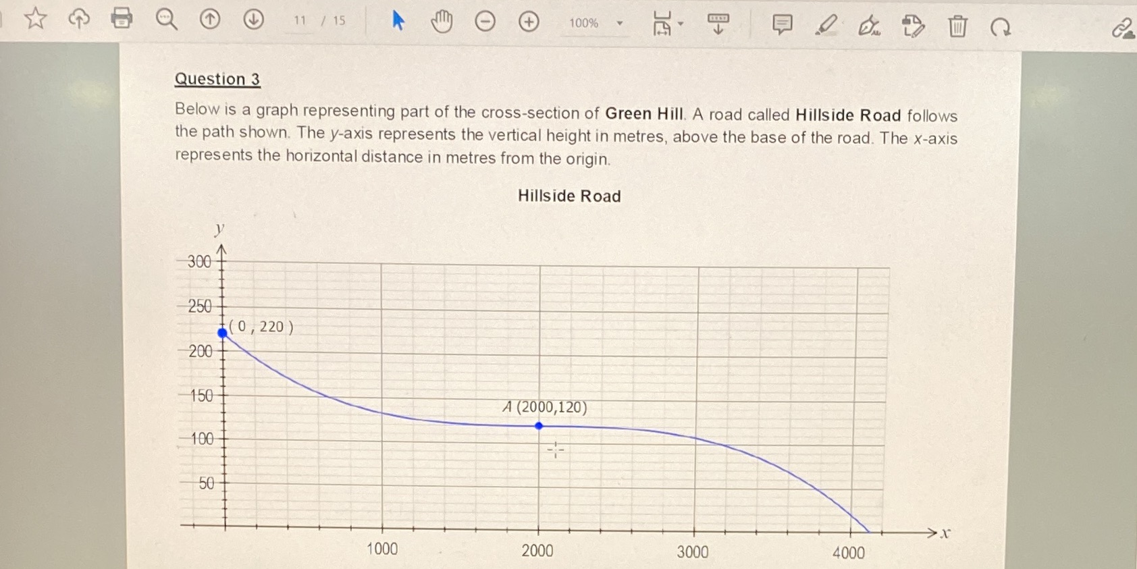Click the scrolling mode icon

click(718, 24)
